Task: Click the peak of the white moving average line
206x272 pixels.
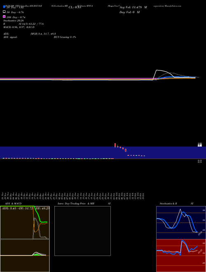Action: (157, 70)
